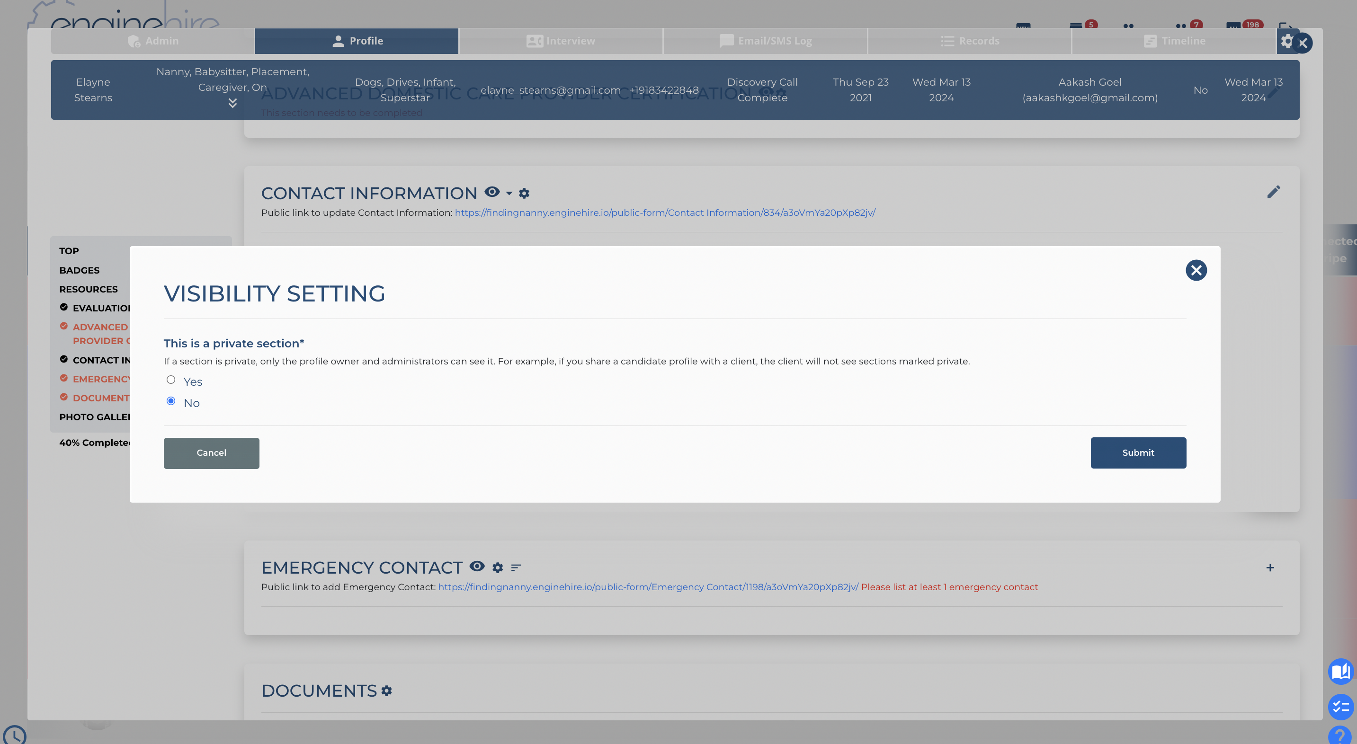1357x744 pixels.
Task: Toggle Emergency Contact visibility eye icon
Action: [477, 566]
